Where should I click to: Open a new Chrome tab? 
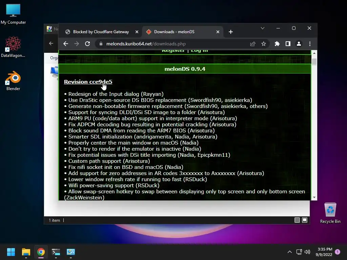click(x=230, y=32)
